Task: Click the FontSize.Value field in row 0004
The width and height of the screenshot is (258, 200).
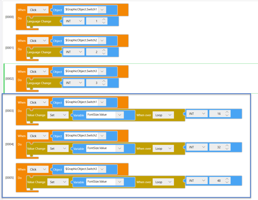Action: [x=101, y=148]
